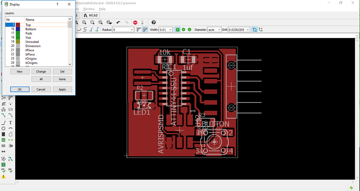360x191 pixels.
Task: Open the Errors warning triangle
Action: click(4, 177)
